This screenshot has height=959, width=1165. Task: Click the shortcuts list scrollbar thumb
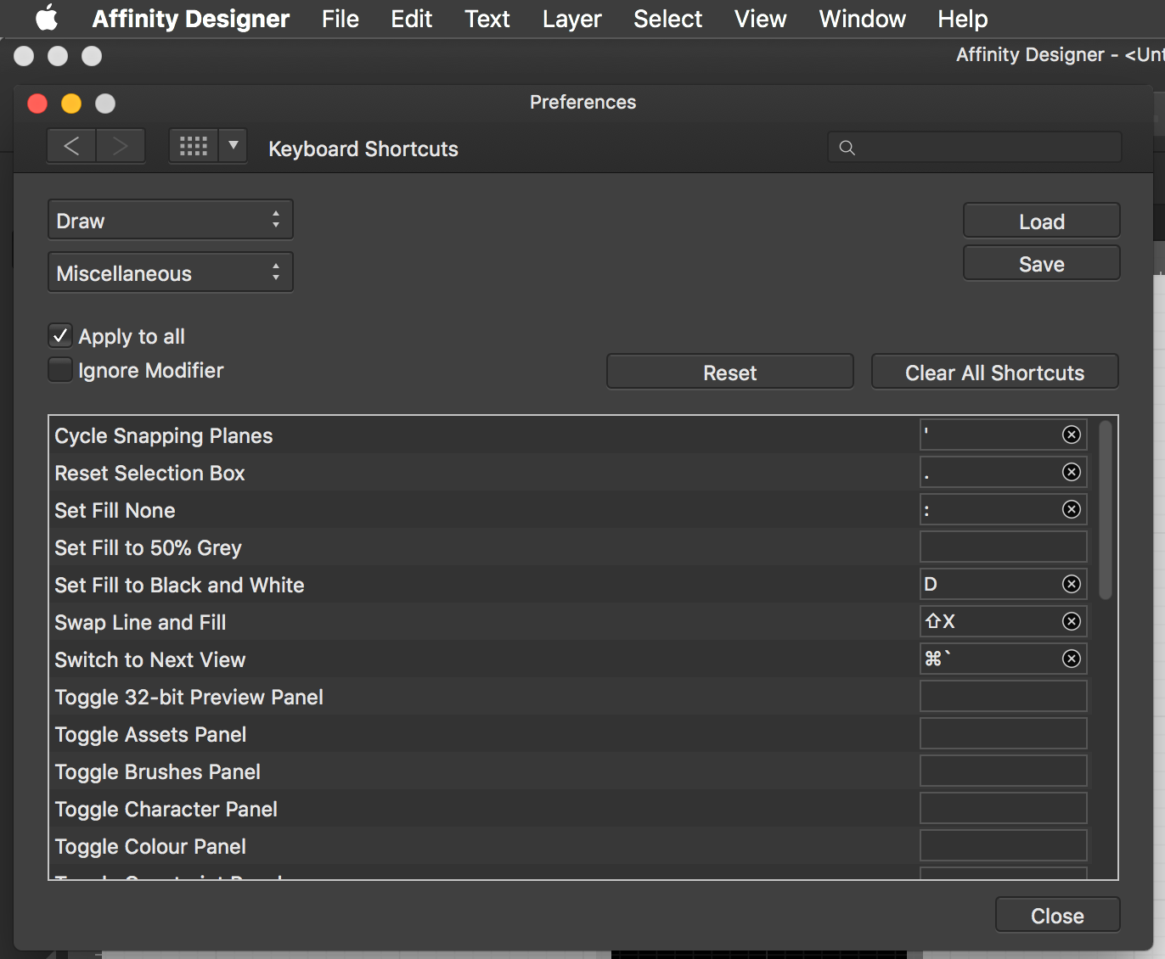(1105, 510)
